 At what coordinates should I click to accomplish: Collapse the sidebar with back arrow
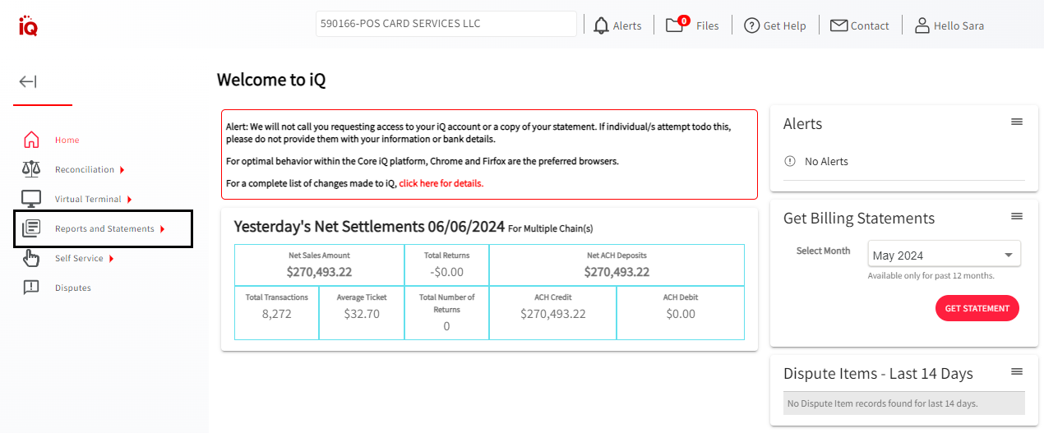pos(28,81)
